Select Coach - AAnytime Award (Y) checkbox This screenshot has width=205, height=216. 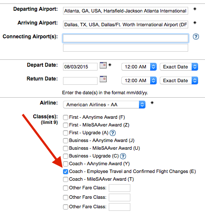coord(66,164)
